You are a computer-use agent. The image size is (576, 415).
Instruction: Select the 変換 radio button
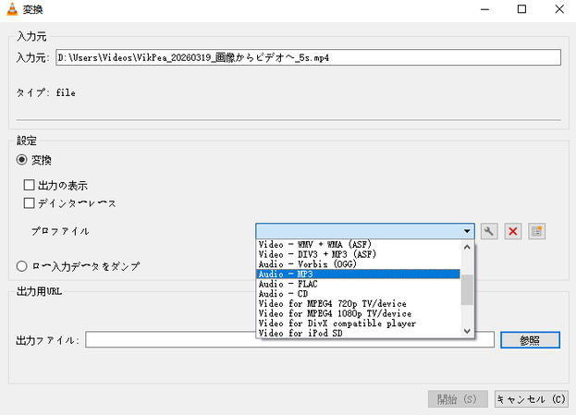pyautogui.click(x=21, y=160)
